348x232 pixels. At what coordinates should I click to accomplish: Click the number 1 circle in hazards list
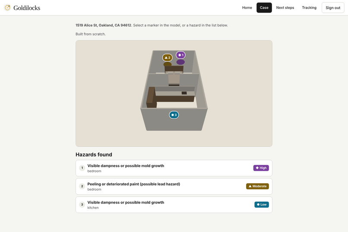[x=82, y=168]
